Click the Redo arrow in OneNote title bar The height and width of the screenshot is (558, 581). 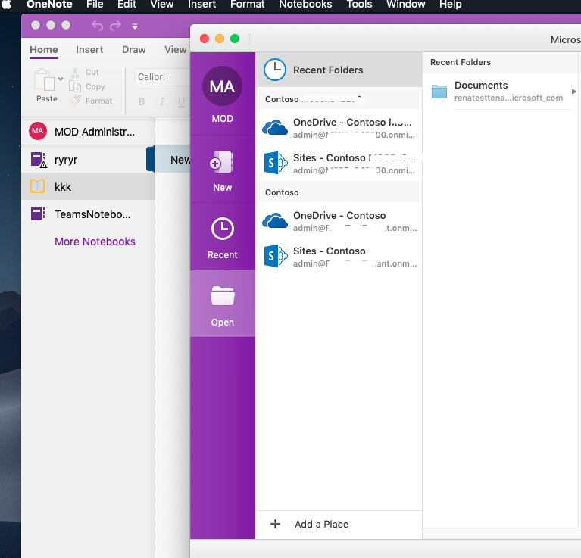click(x=115, y=26)
